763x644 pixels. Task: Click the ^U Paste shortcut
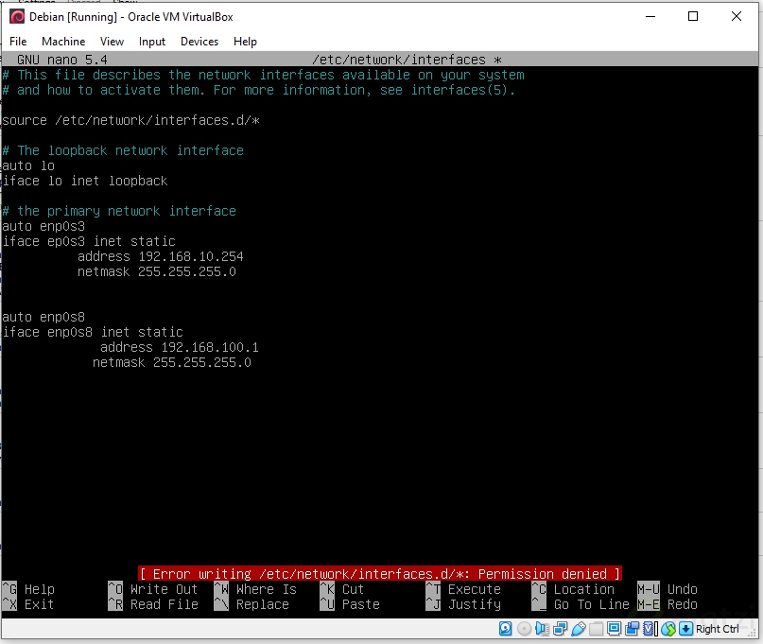[350, 604]
